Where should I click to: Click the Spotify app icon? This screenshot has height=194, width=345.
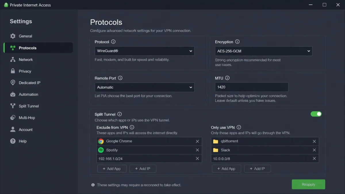coord(101,150)
